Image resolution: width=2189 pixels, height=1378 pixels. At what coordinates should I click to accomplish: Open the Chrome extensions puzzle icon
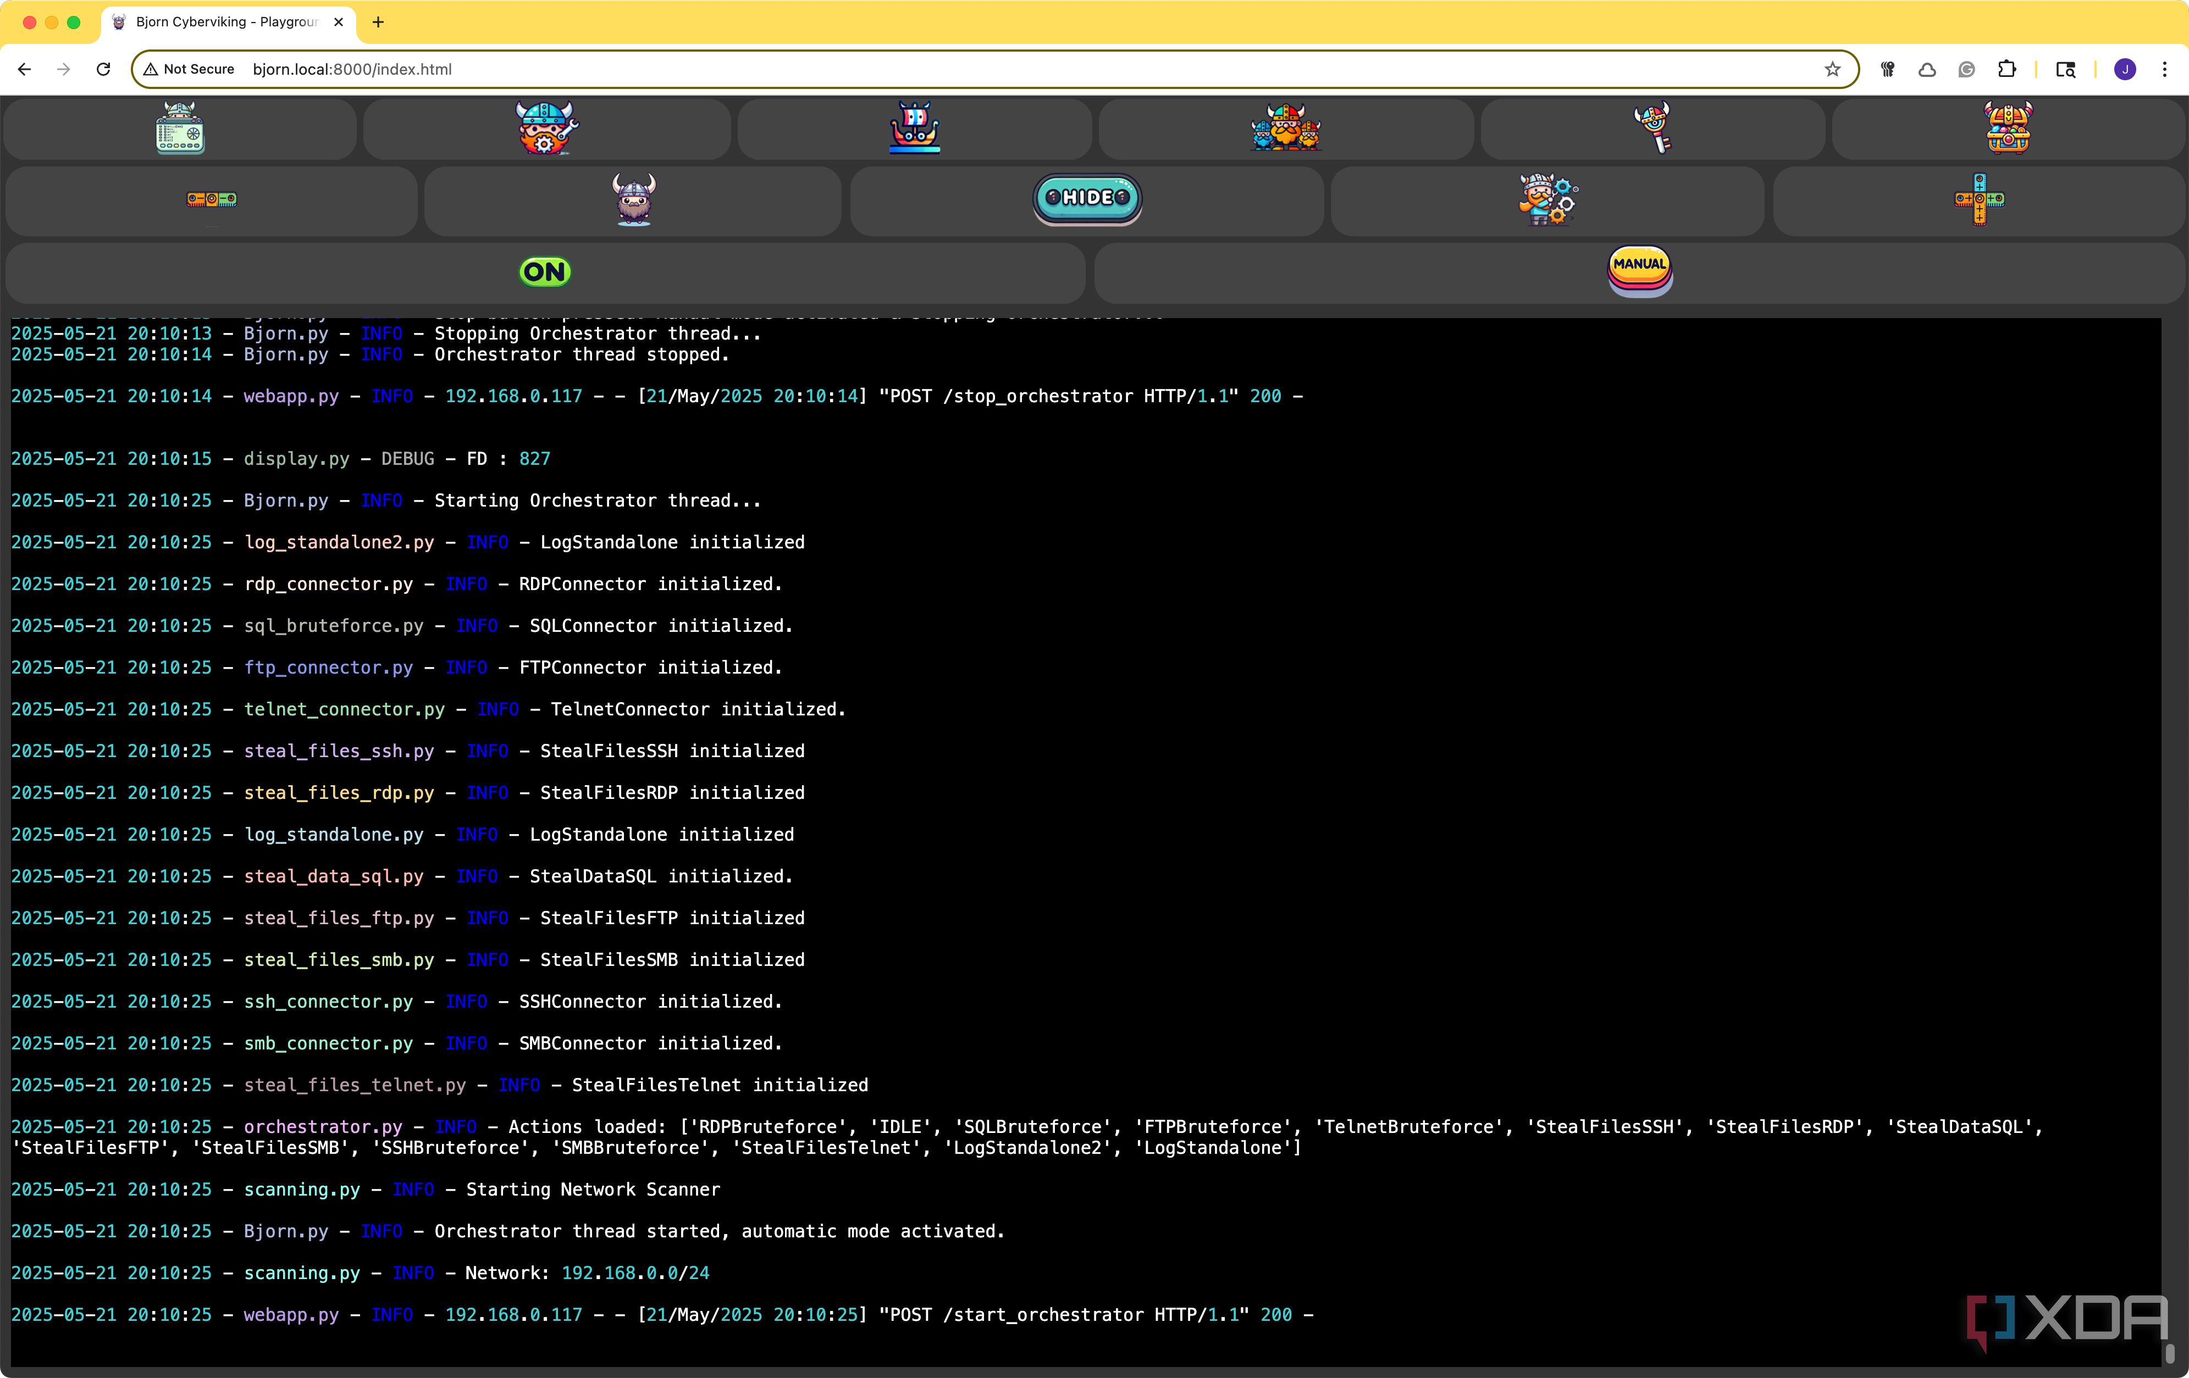(x=2006, y=69)
